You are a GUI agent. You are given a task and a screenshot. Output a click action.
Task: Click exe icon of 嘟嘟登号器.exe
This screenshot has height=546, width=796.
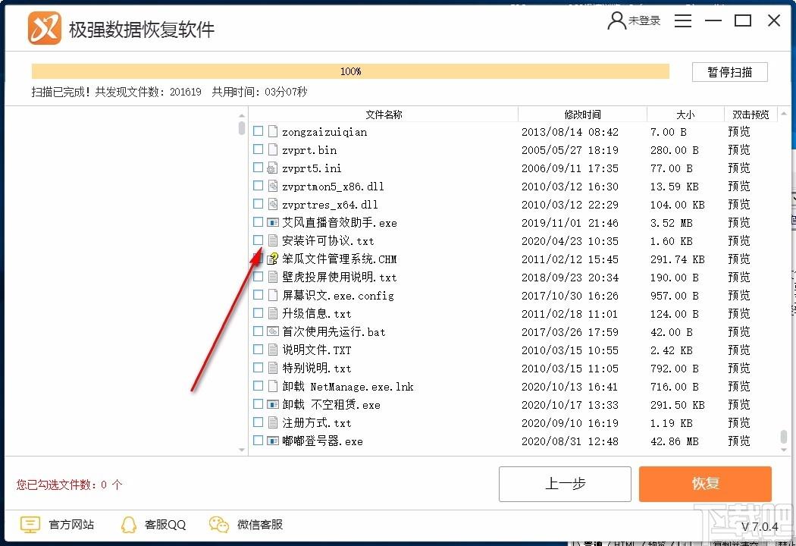pos(273,441)
